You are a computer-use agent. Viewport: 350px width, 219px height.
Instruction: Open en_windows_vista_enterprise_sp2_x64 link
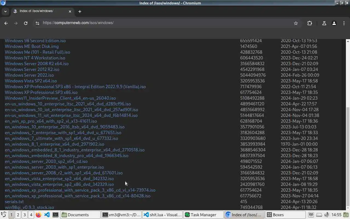pos(59,178)
